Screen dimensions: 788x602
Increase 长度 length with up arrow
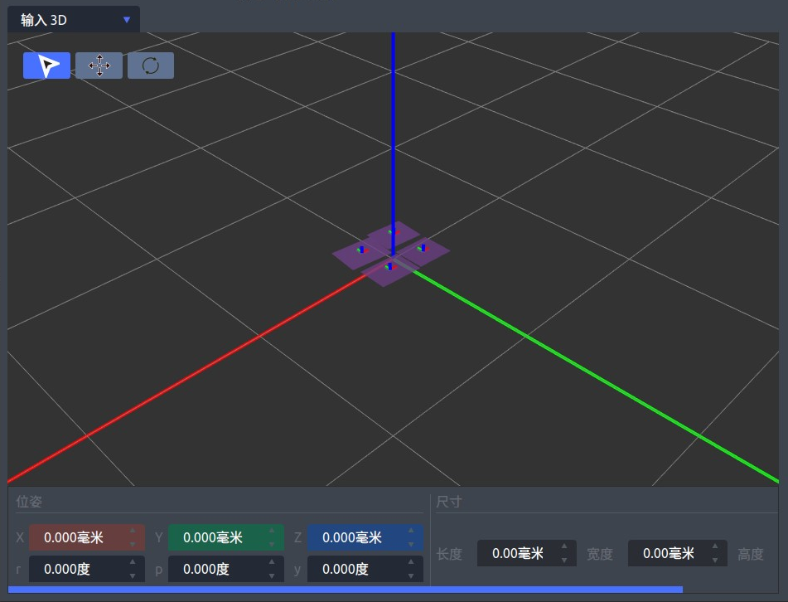(x=563, y=546)
